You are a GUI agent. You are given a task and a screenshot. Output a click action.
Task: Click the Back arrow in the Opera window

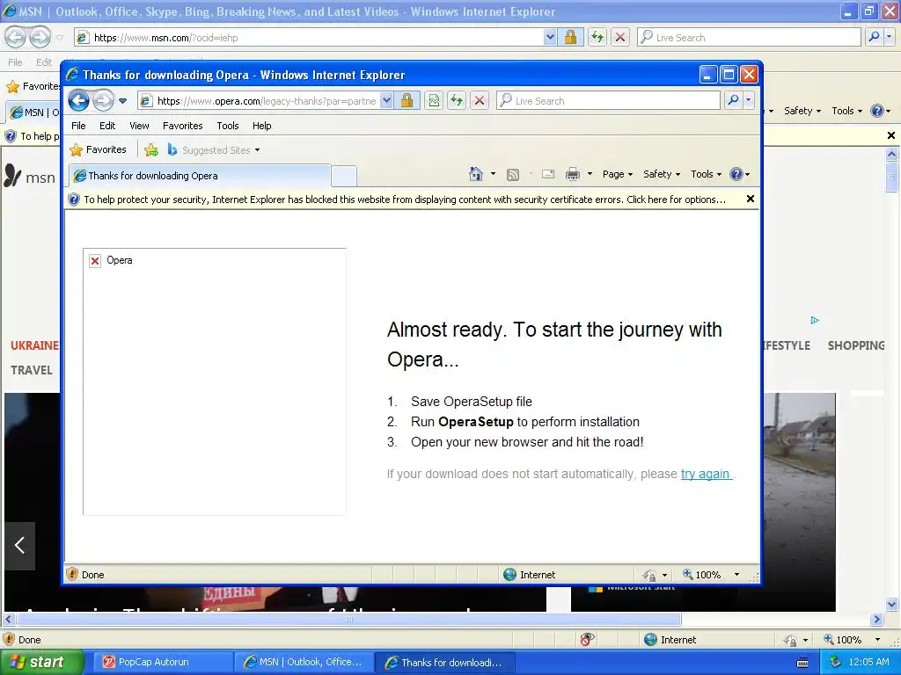point(78,101)
